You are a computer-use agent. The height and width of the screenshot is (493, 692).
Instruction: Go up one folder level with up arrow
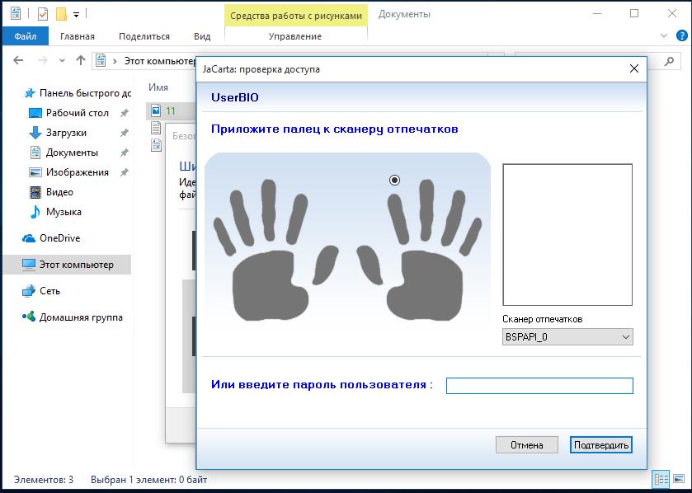point(80,60)
